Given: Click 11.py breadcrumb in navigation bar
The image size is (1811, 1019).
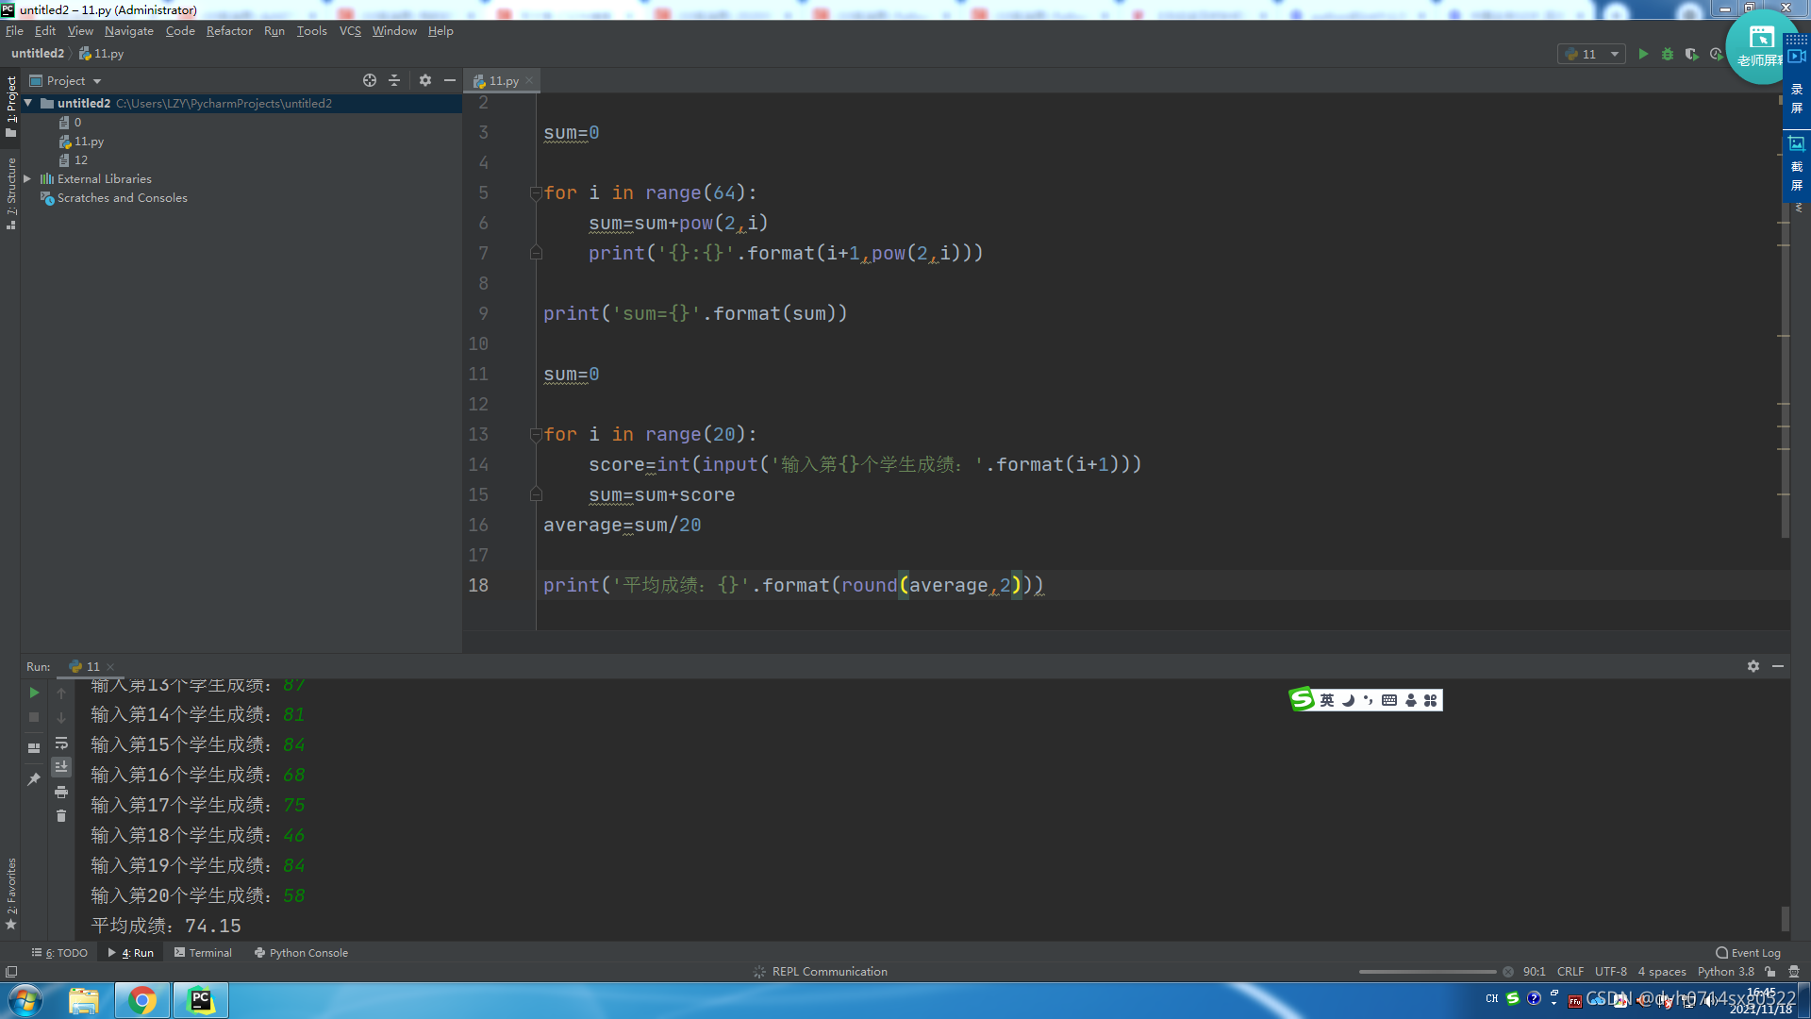Looking at the screenshot, I should point(102,54).
